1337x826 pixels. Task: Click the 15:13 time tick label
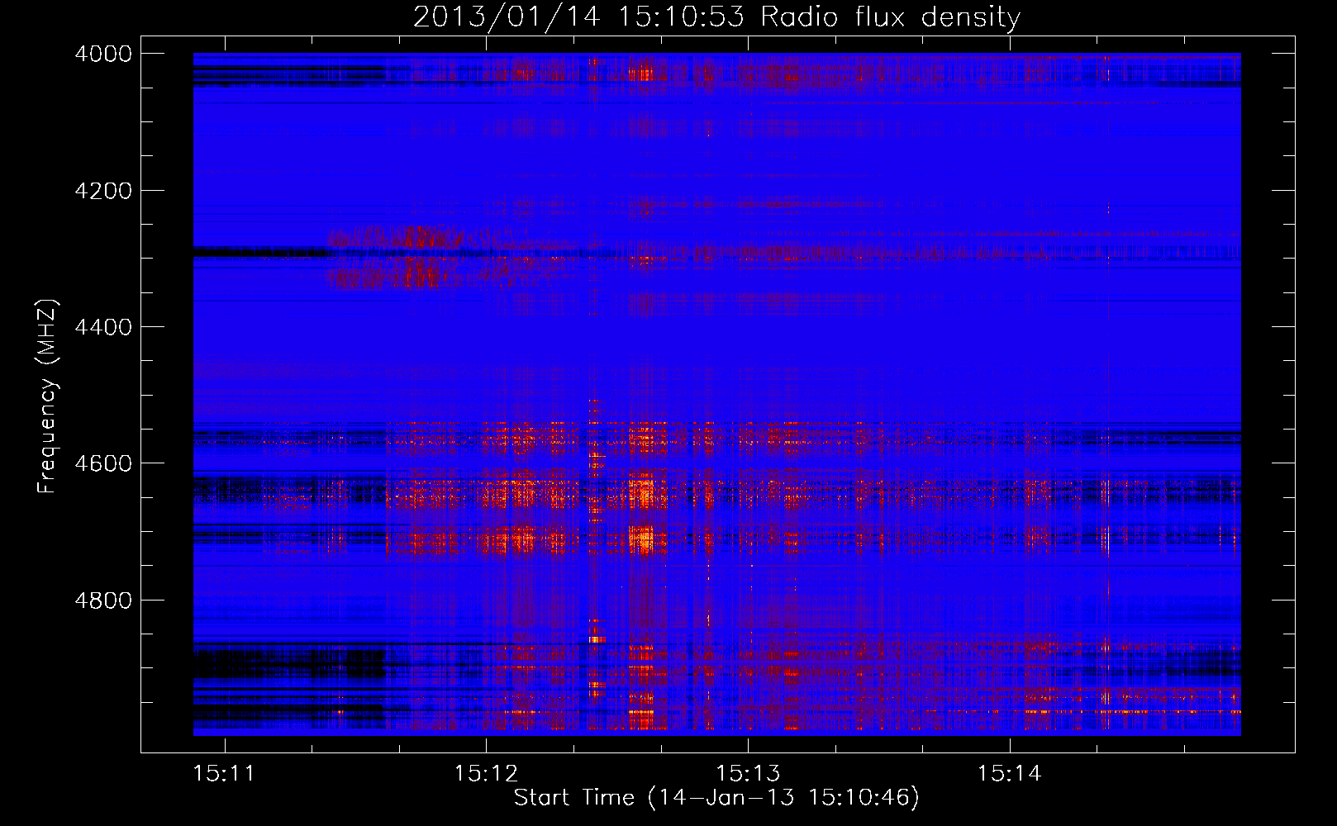click(748, 773)
